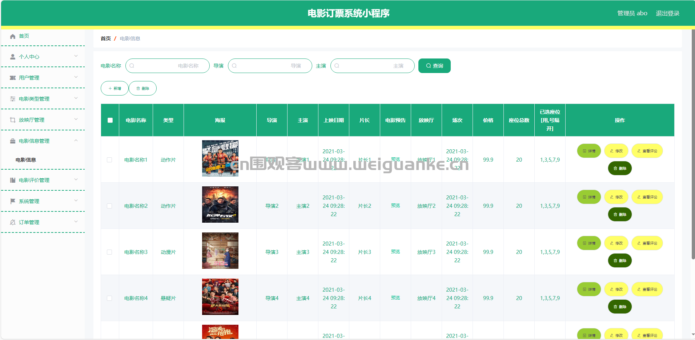Click the crop icon for 放映厅管理

(13, 120)
